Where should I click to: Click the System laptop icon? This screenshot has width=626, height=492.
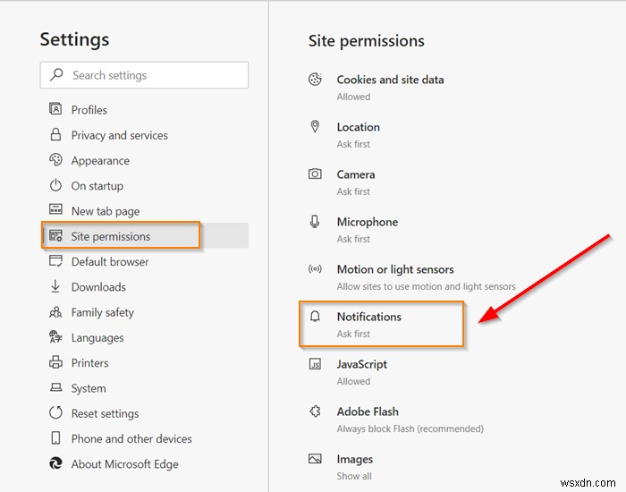(55, 387)
